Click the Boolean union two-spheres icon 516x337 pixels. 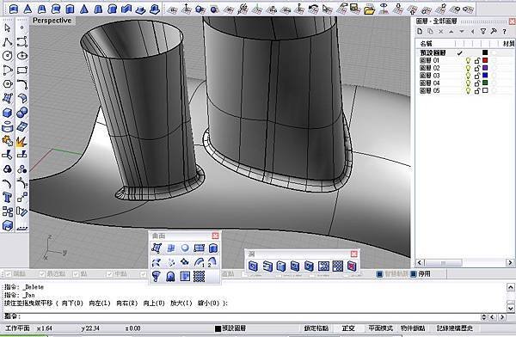coord(21,113)
